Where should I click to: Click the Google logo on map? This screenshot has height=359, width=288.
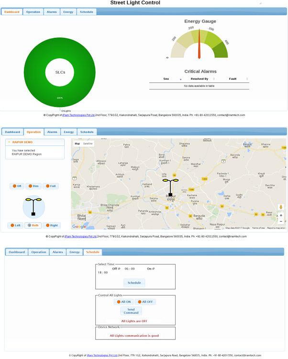[79, 227]
